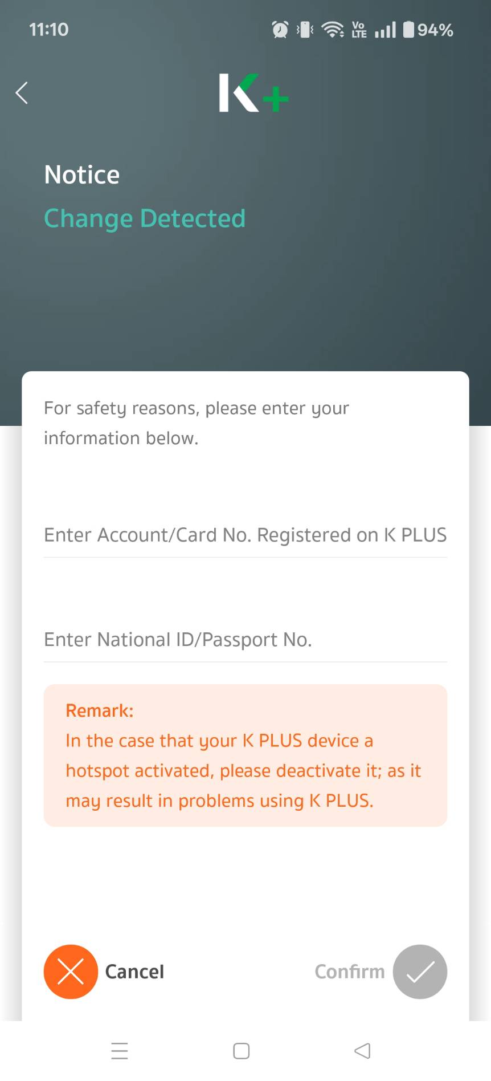Tap the K+ logo
491x1081 pixels.
[x=253, y=93]
